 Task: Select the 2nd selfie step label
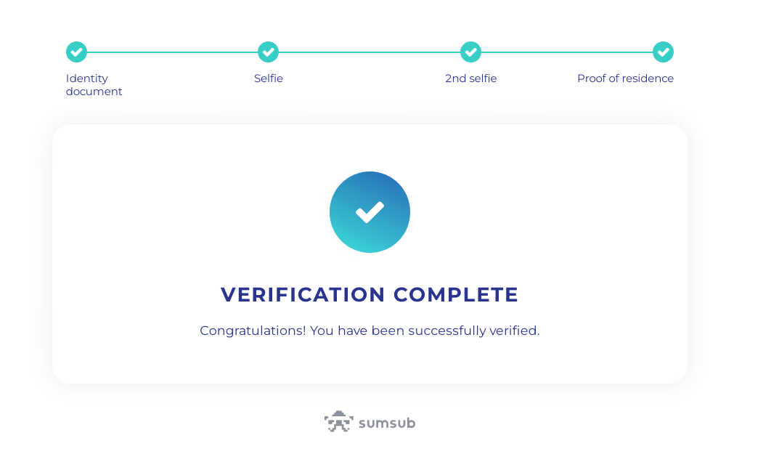tap(471, 78)
